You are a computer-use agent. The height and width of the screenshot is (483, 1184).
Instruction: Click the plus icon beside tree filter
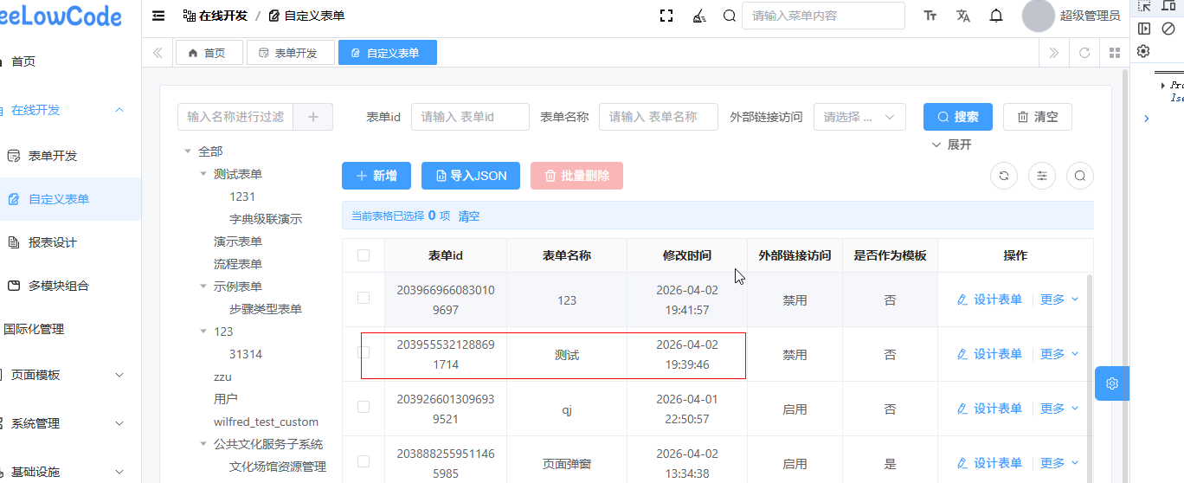click(x=313, y=117)
